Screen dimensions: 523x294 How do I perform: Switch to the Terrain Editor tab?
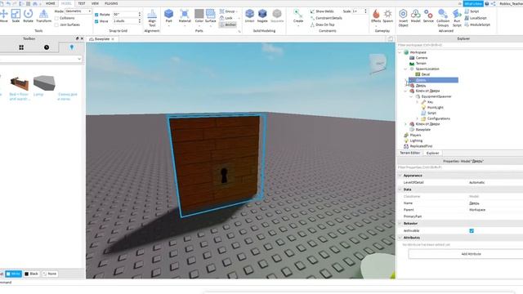tap(410, 153)
